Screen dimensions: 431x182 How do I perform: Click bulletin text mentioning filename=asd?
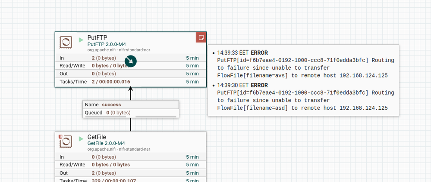(x=305, y=100)
